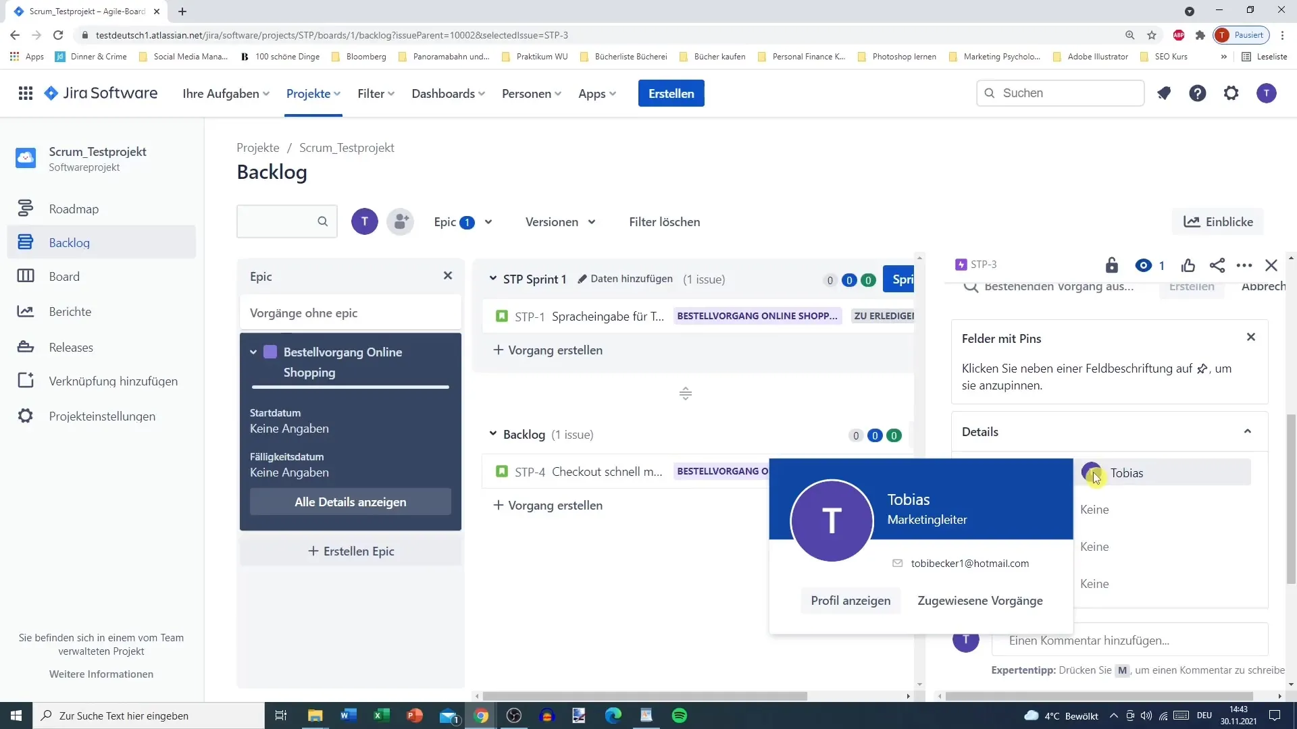Open Projekteinstellungen in sidebar

pyautogui.click(x=101, y=416)
